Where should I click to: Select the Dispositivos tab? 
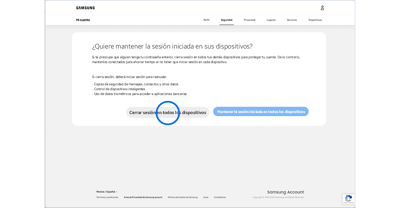(x=315, y=20)
